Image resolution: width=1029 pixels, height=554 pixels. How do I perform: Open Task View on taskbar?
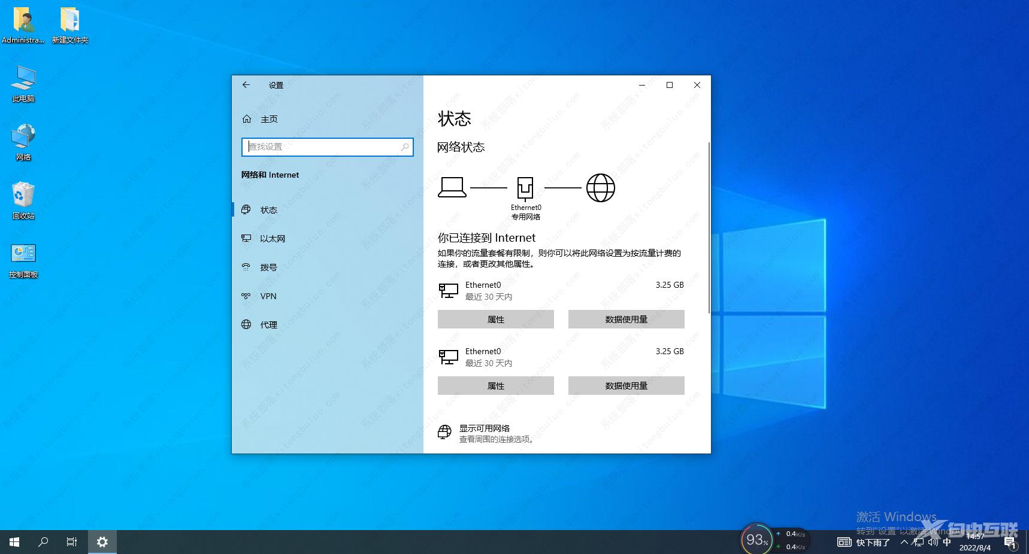(x=72, y=542)
